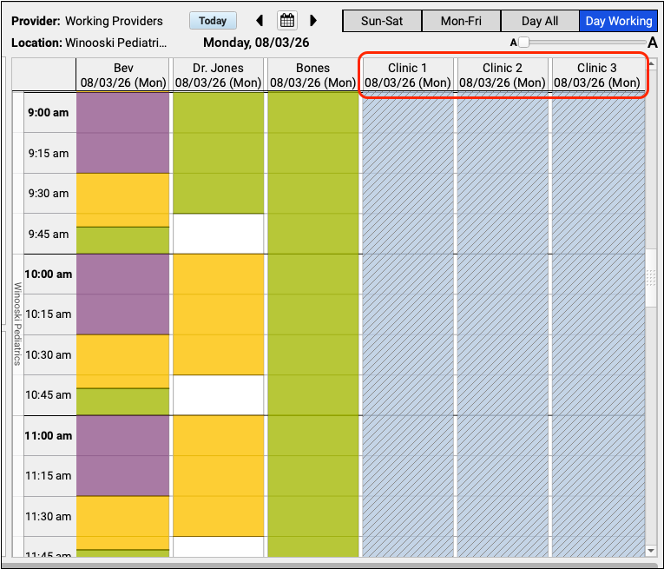Click the Today button
This screenshot has width=664, height=569.
click(213, 21)
